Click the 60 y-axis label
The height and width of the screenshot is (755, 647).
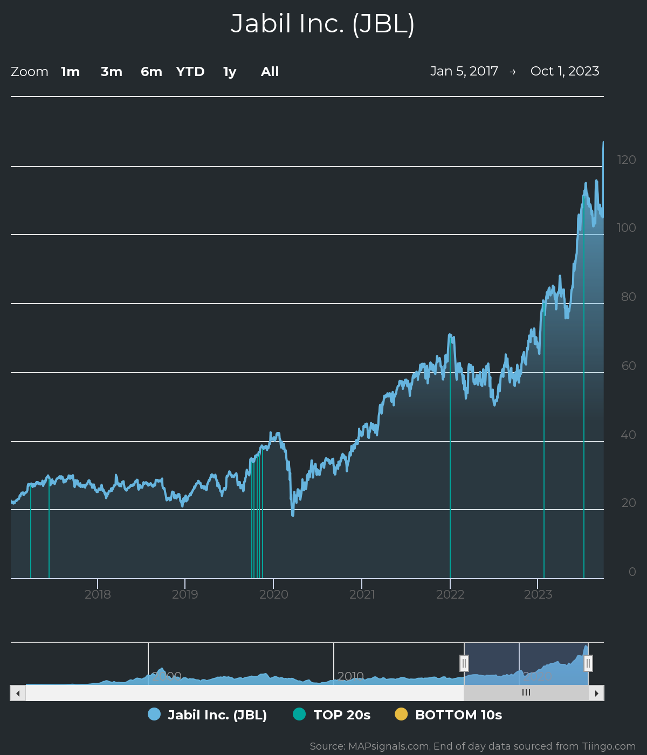coord(629,366)
